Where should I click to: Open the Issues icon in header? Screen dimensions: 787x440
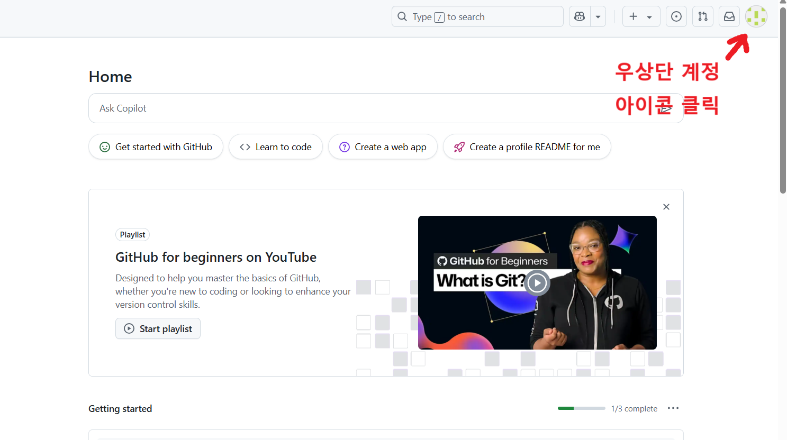(676, 16)
